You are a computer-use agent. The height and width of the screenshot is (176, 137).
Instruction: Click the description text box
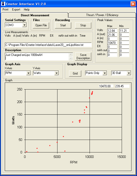[37, 57]
